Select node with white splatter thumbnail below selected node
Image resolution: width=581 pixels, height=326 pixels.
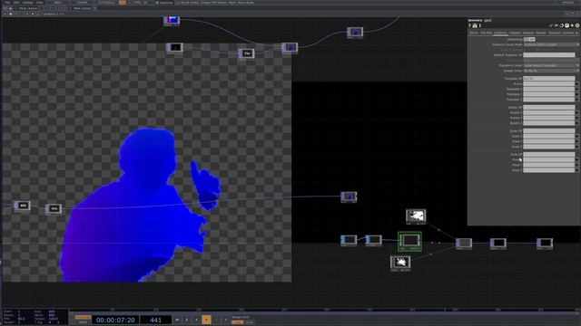pos(400,264)
